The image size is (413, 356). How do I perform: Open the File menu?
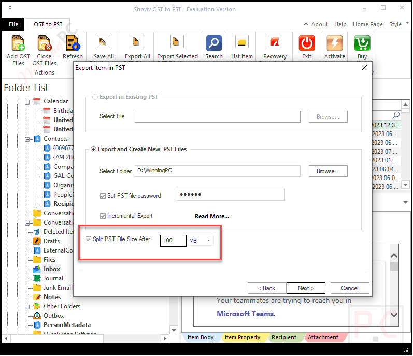click(13, 24)
